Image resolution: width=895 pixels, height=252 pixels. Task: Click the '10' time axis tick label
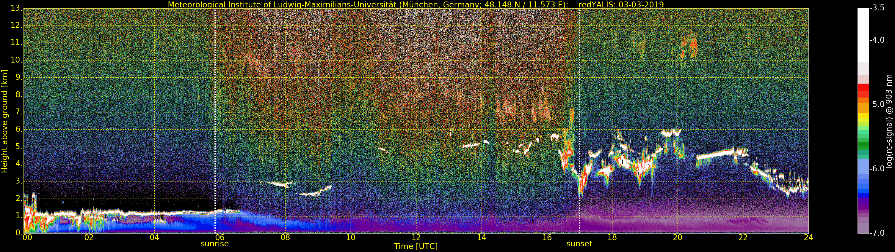351,237
